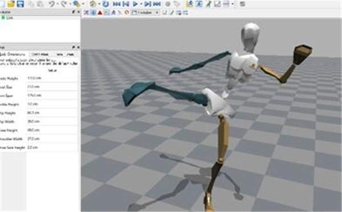Image resolution: width=342 pixels, height=212 pixels.
Task: Click the Body Dimensions tab label
Action: [x=13, y=54]
